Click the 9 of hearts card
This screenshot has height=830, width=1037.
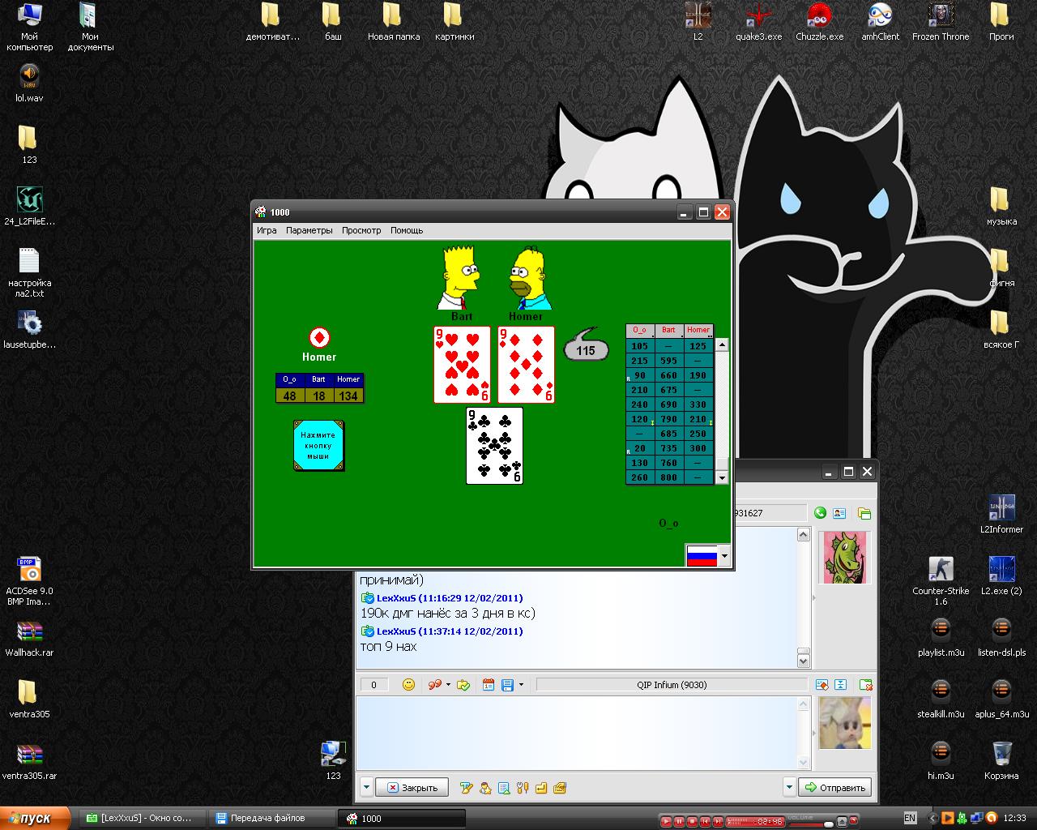coord(462,365)
